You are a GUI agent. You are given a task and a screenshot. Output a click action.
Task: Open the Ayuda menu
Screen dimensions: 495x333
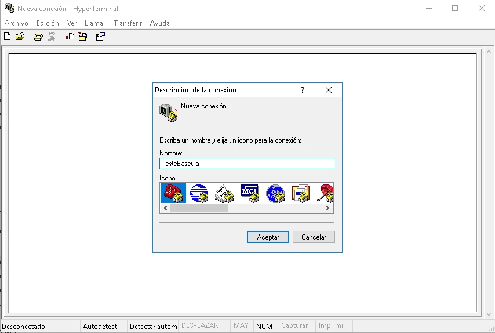160,23
